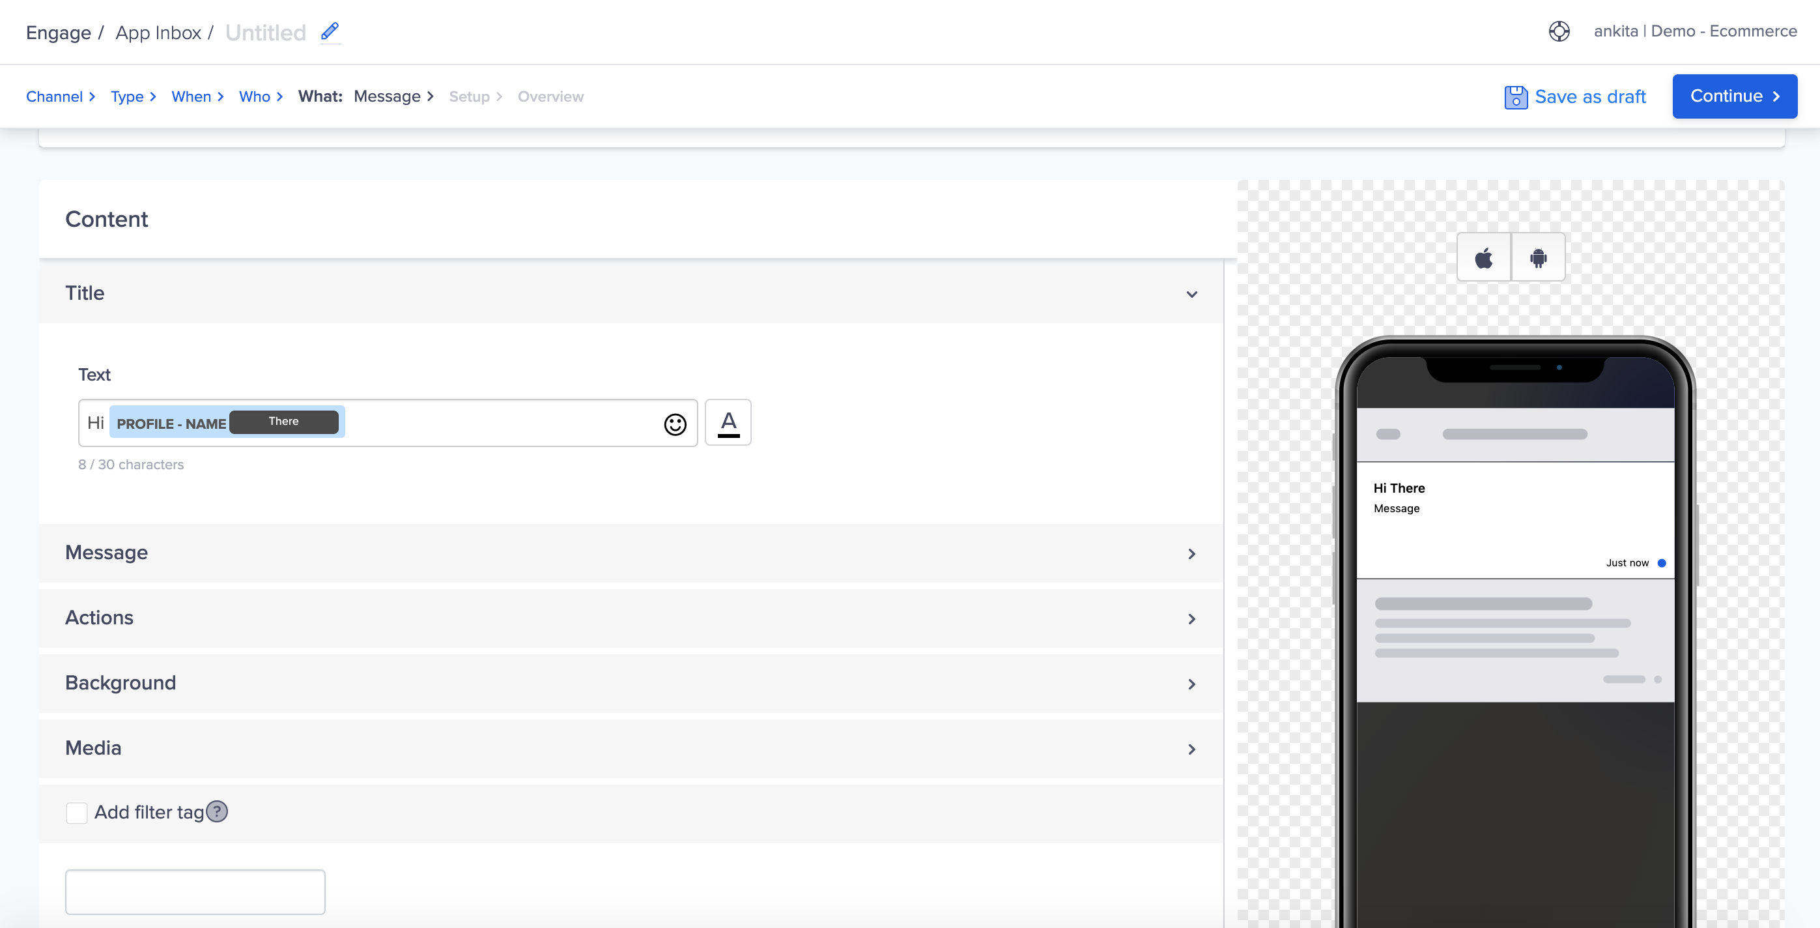Click the filter tag input field
Image resolution: width=1820 pixels, height=928 pixels.
pyautogui.click(x=195, y=892)
